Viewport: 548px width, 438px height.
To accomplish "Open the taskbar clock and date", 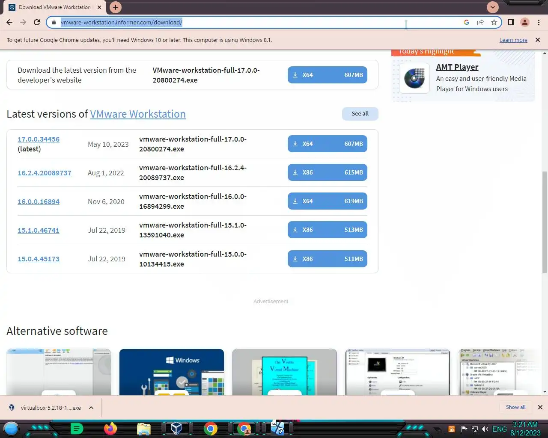I will pyautogui.click(x=525, y=429).
